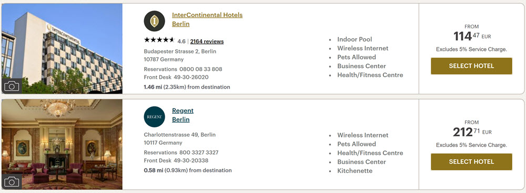526x193 pixels.
Task: Click the Kitchenette amenity item
Action: (355, 170)
